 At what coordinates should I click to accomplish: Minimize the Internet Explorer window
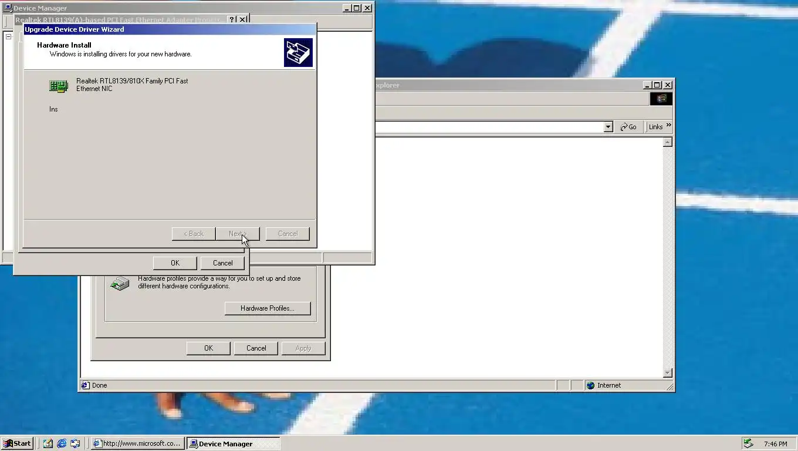tap(647, 85)
